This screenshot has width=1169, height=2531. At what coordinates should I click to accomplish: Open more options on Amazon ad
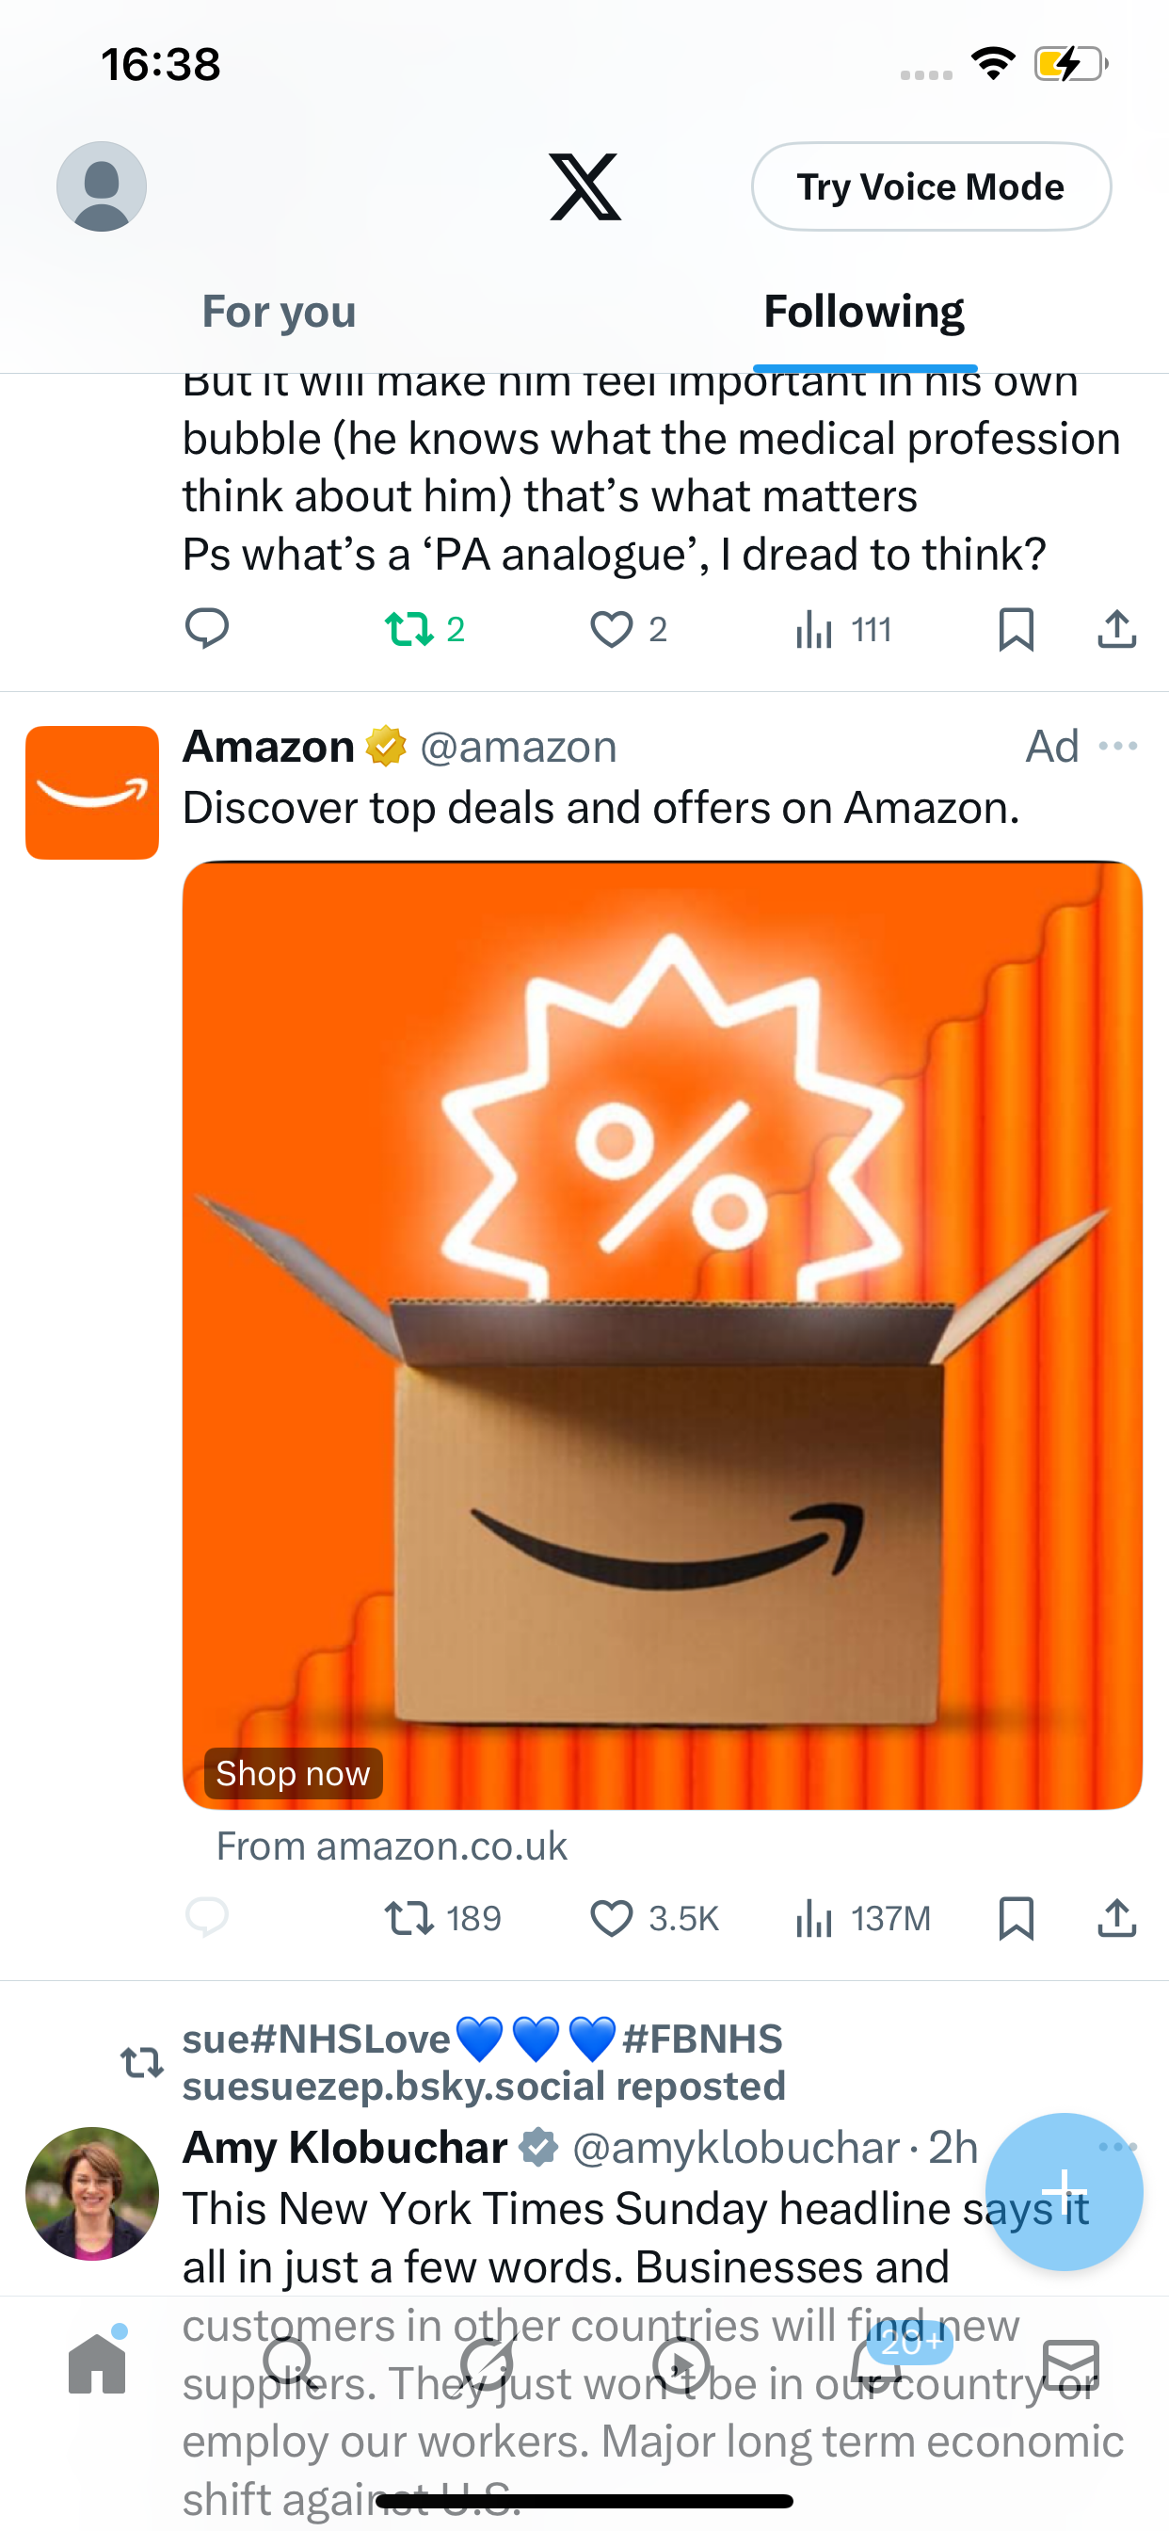point(1118,747)
